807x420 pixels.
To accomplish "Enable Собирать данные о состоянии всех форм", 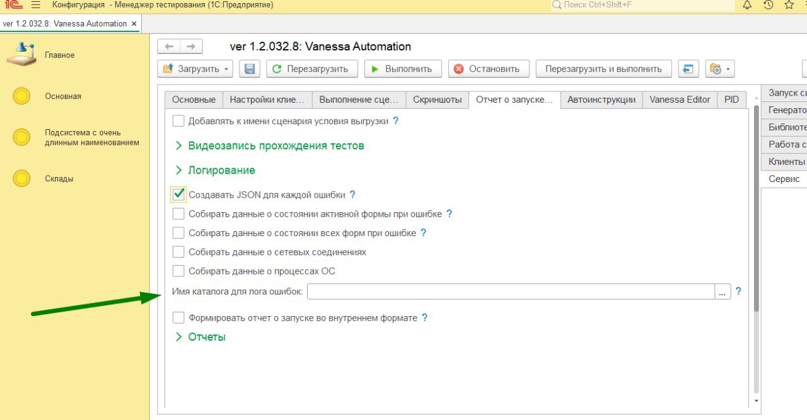I will click(178, 233).
